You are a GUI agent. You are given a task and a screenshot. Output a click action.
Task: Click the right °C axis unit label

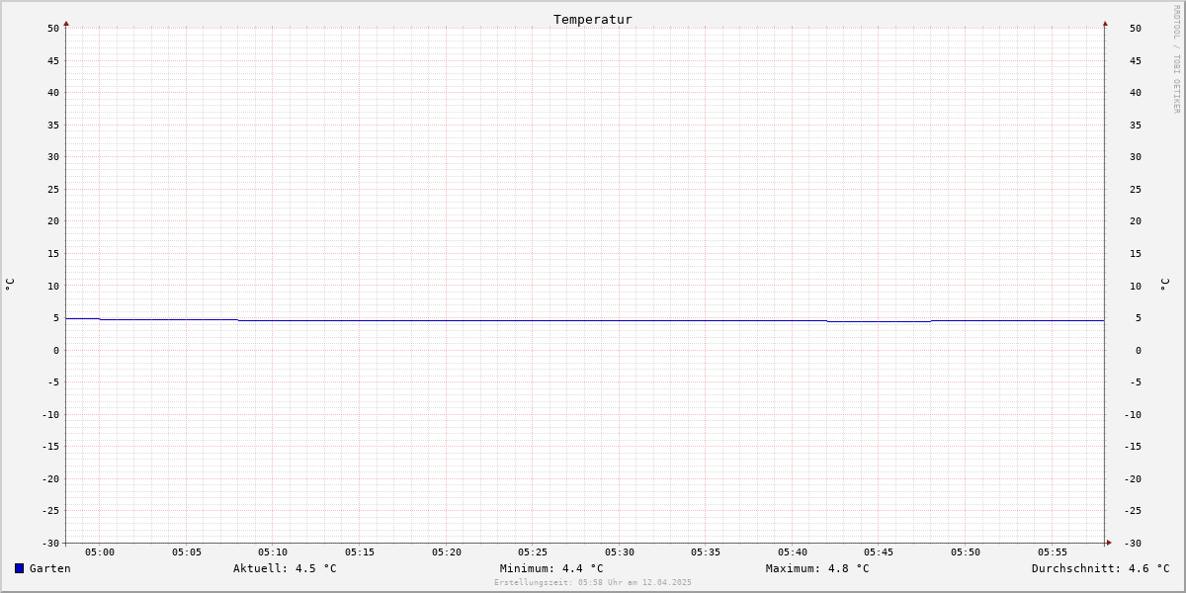coord(1164,284)
